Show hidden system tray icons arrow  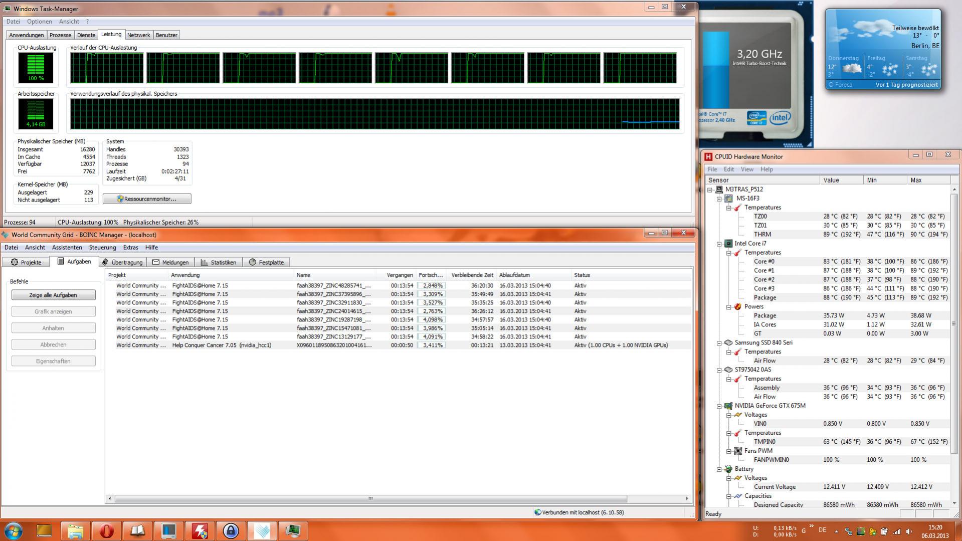(836, 531)
